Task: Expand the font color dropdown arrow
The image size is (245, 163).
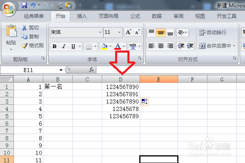Action: coord(124,46)
